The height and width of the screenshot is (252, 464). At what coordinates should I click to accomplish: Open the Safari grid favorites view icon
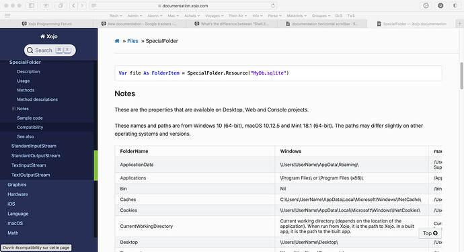[x=46, y=5]
